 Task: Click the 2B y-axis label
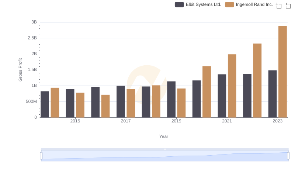pos(34,54)
